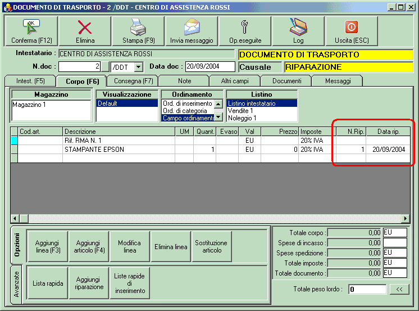419x311 pixels.
Task: Open the Documenti tab
Action: (286, 81)
